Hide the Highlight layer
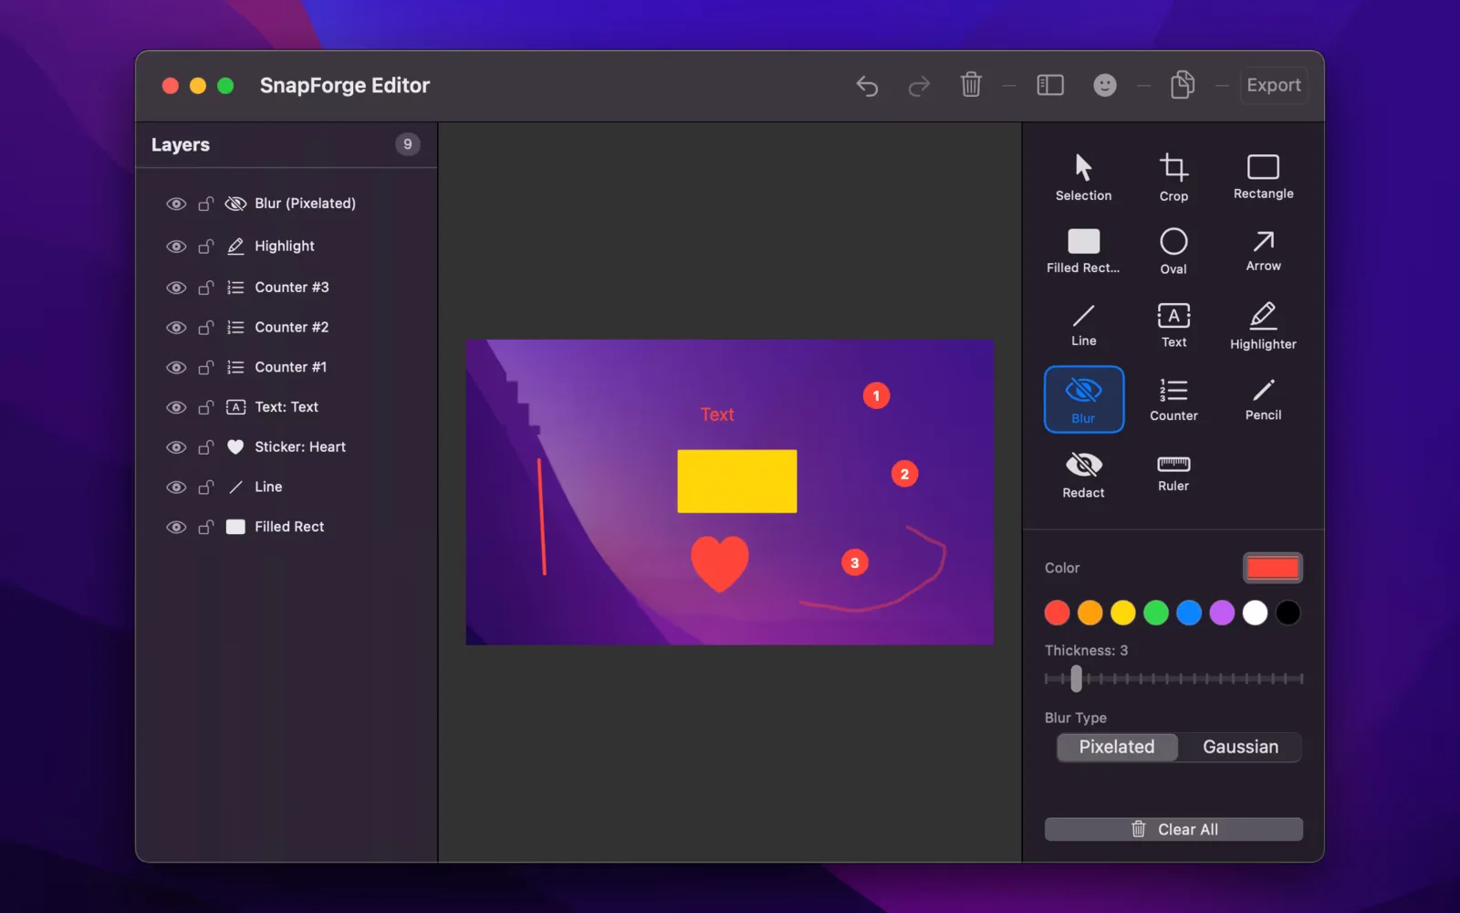 pos(176,247)
